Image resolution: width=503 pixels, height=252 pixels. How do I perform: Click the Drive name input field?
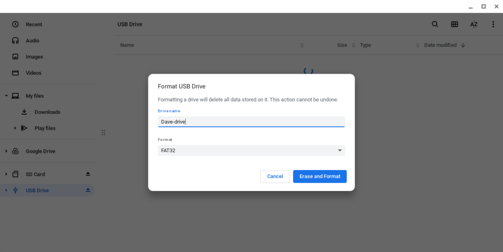[x=251, y=122]
